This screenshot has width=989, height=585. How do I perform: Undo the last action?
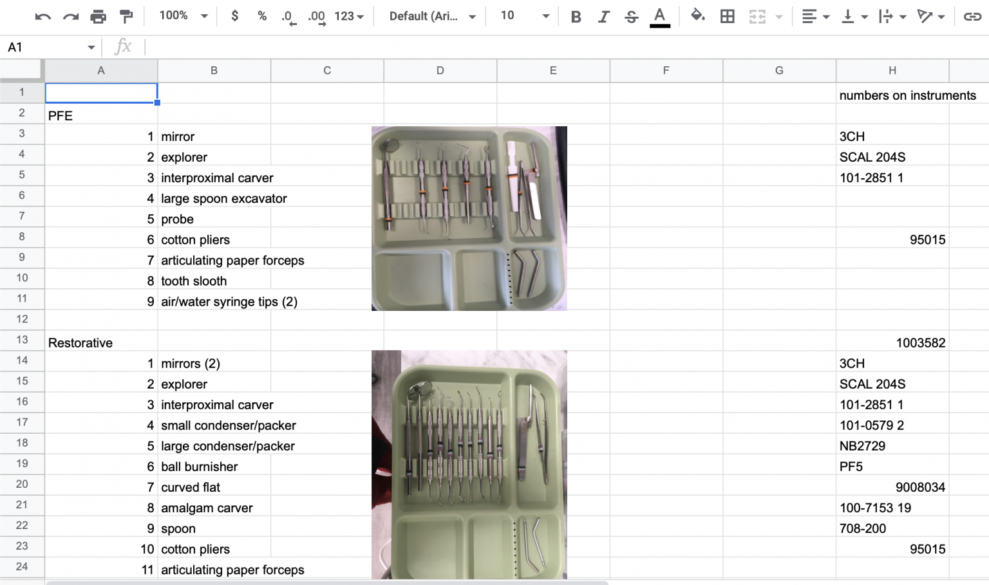pyautogui.click(x=42, y=16)
